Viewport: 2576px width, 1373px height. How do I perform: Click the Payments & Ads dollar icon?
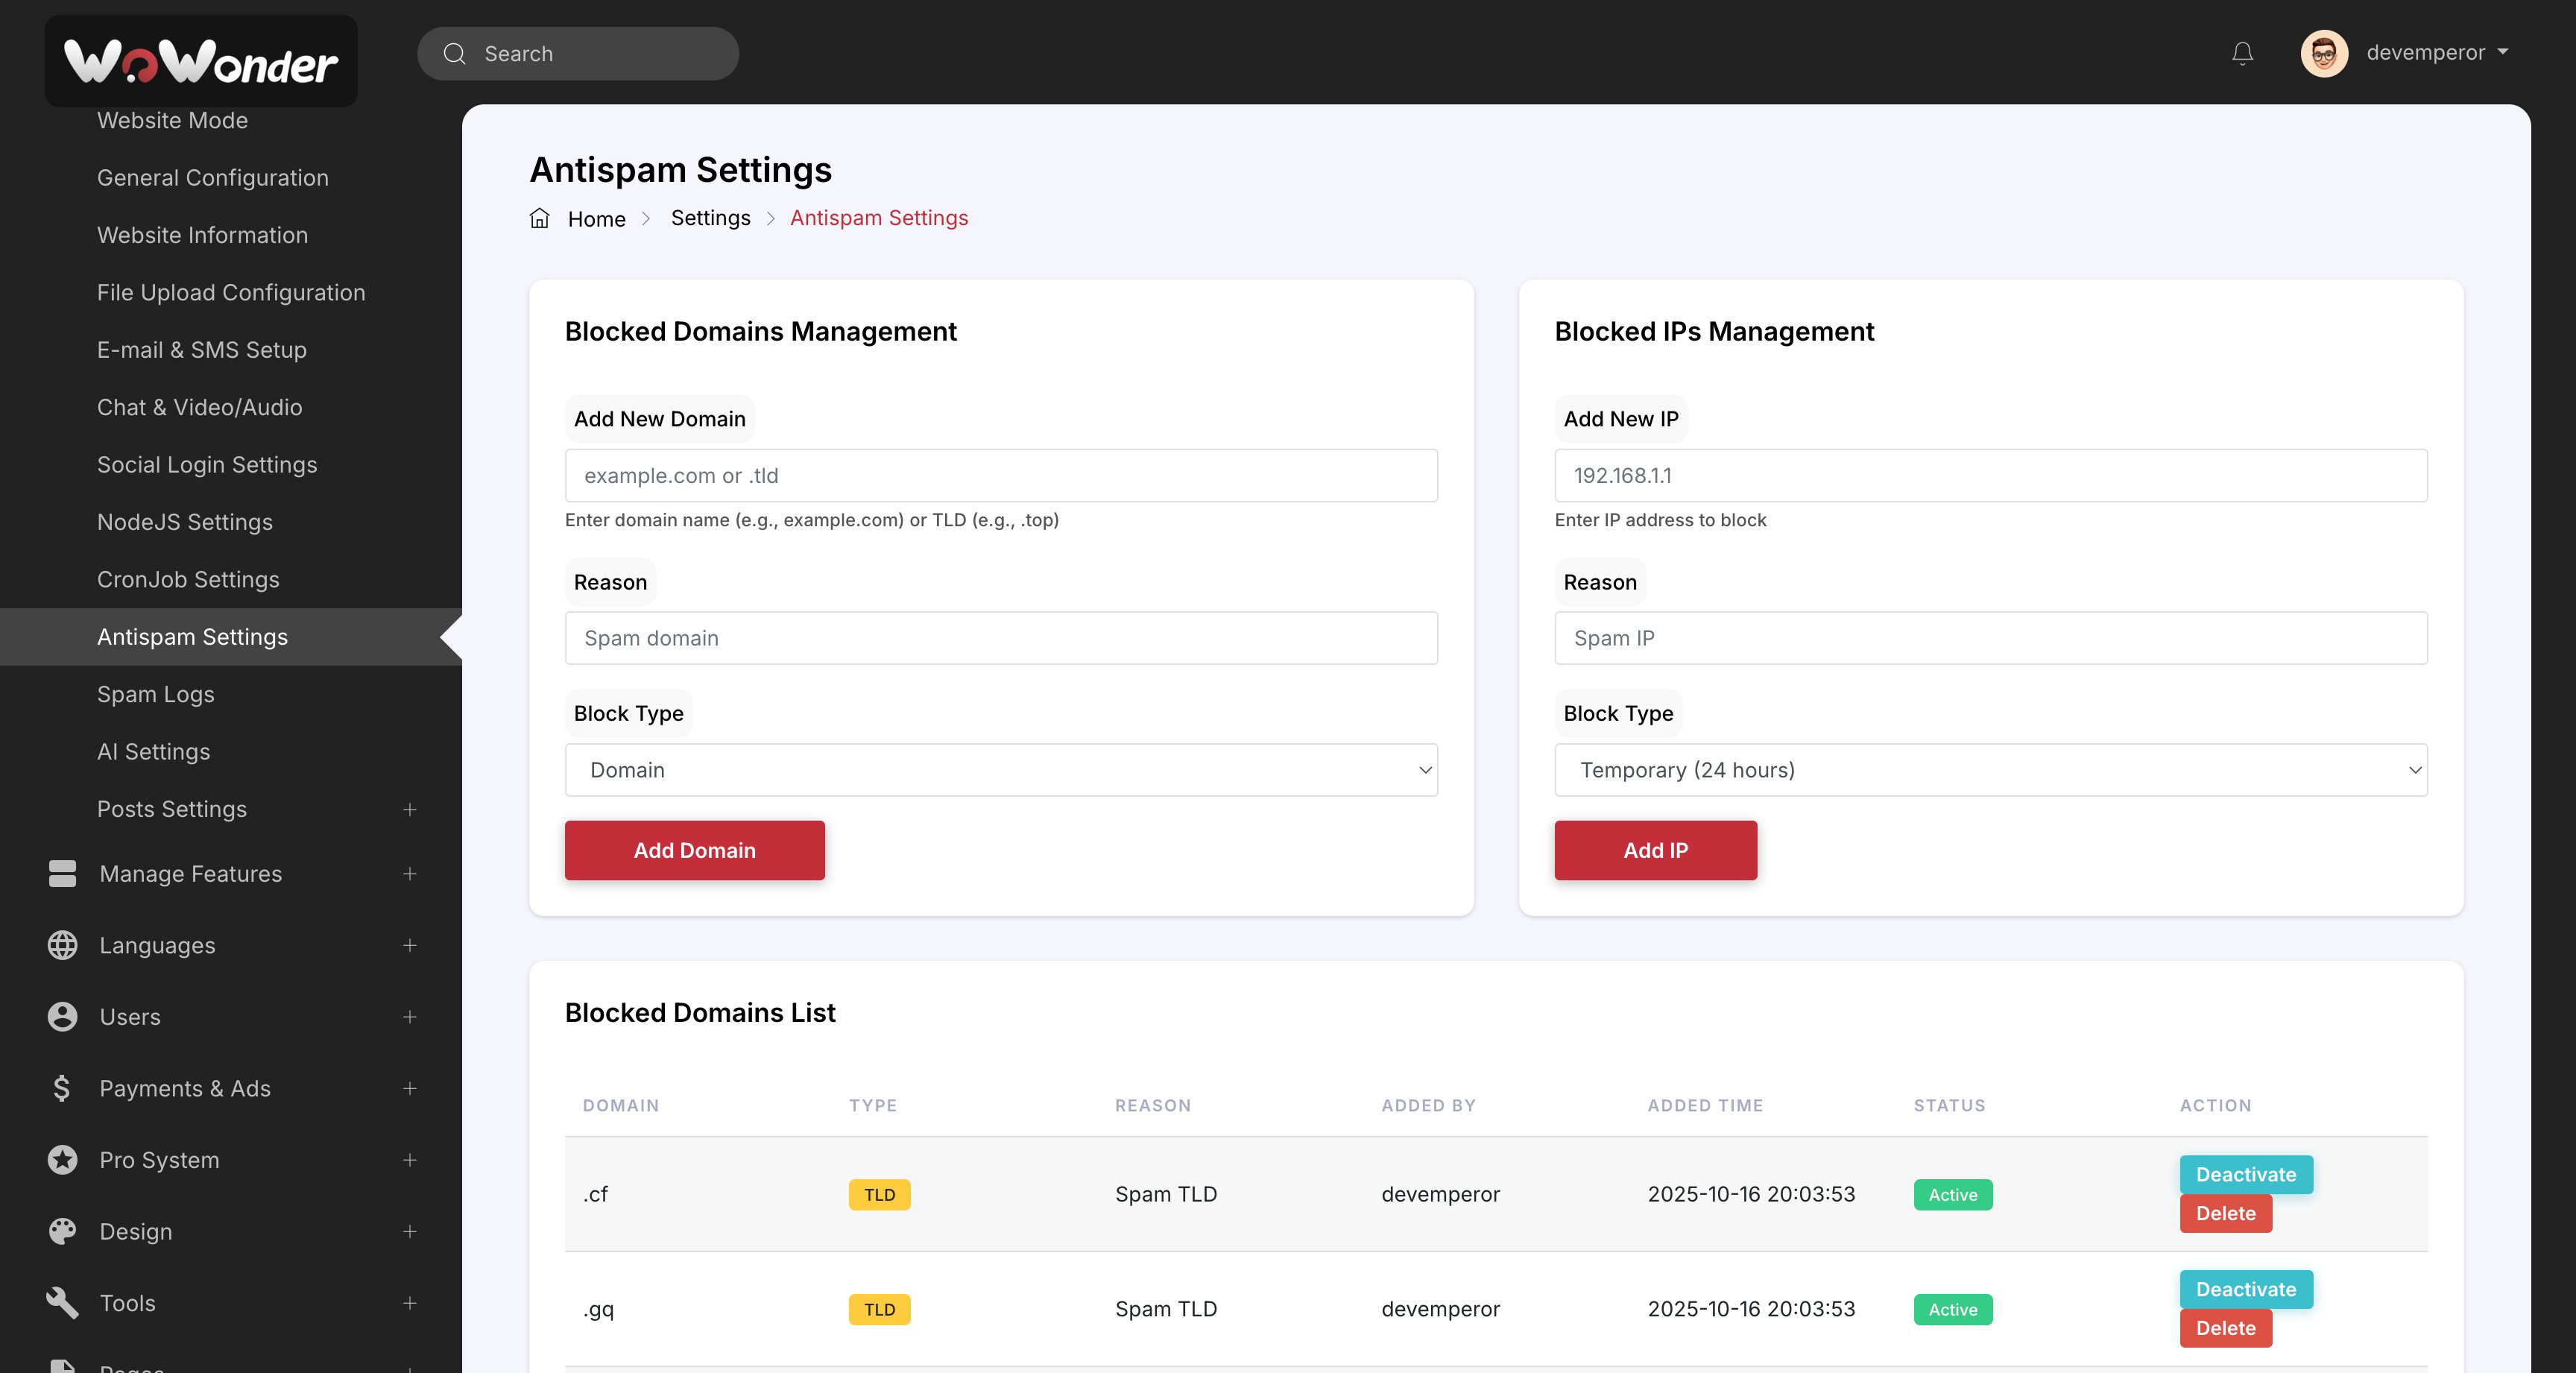click(62, 1088)
